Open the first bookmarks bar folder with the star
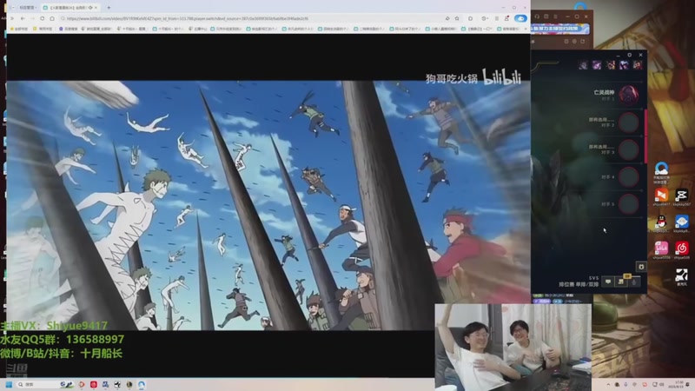The height and width of the screenshot is (391, 695). pyautogui.click(x=18, y=29)
